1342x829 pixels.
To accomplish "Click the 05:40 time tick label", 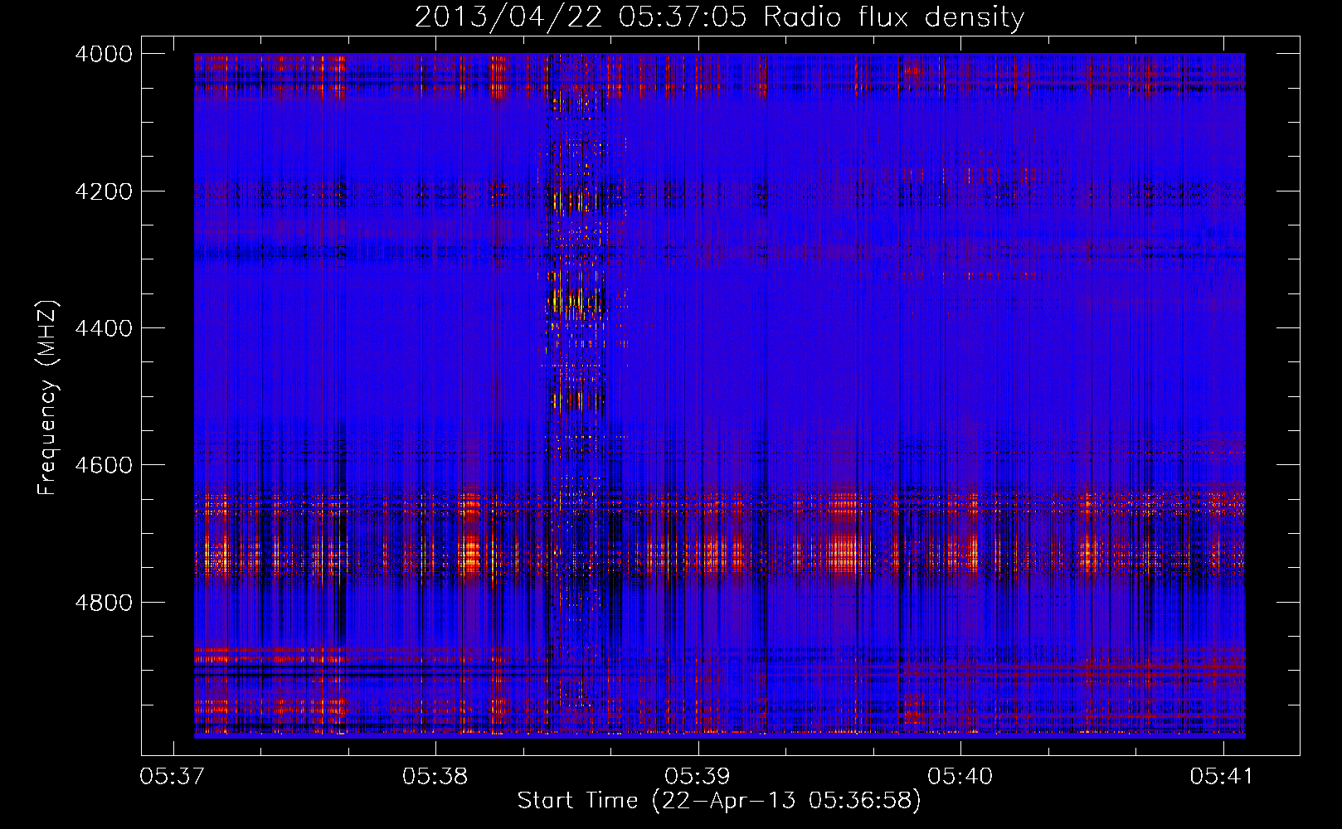I will pos(960,777).
